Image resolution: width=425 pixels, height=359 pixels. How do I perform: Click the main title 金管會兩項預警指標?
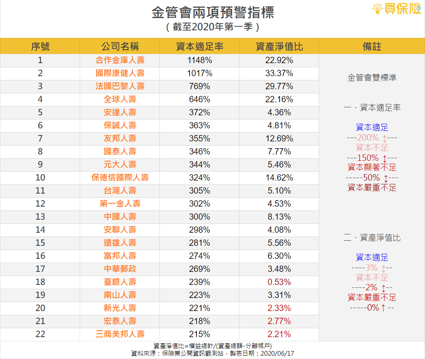[213, 12]
